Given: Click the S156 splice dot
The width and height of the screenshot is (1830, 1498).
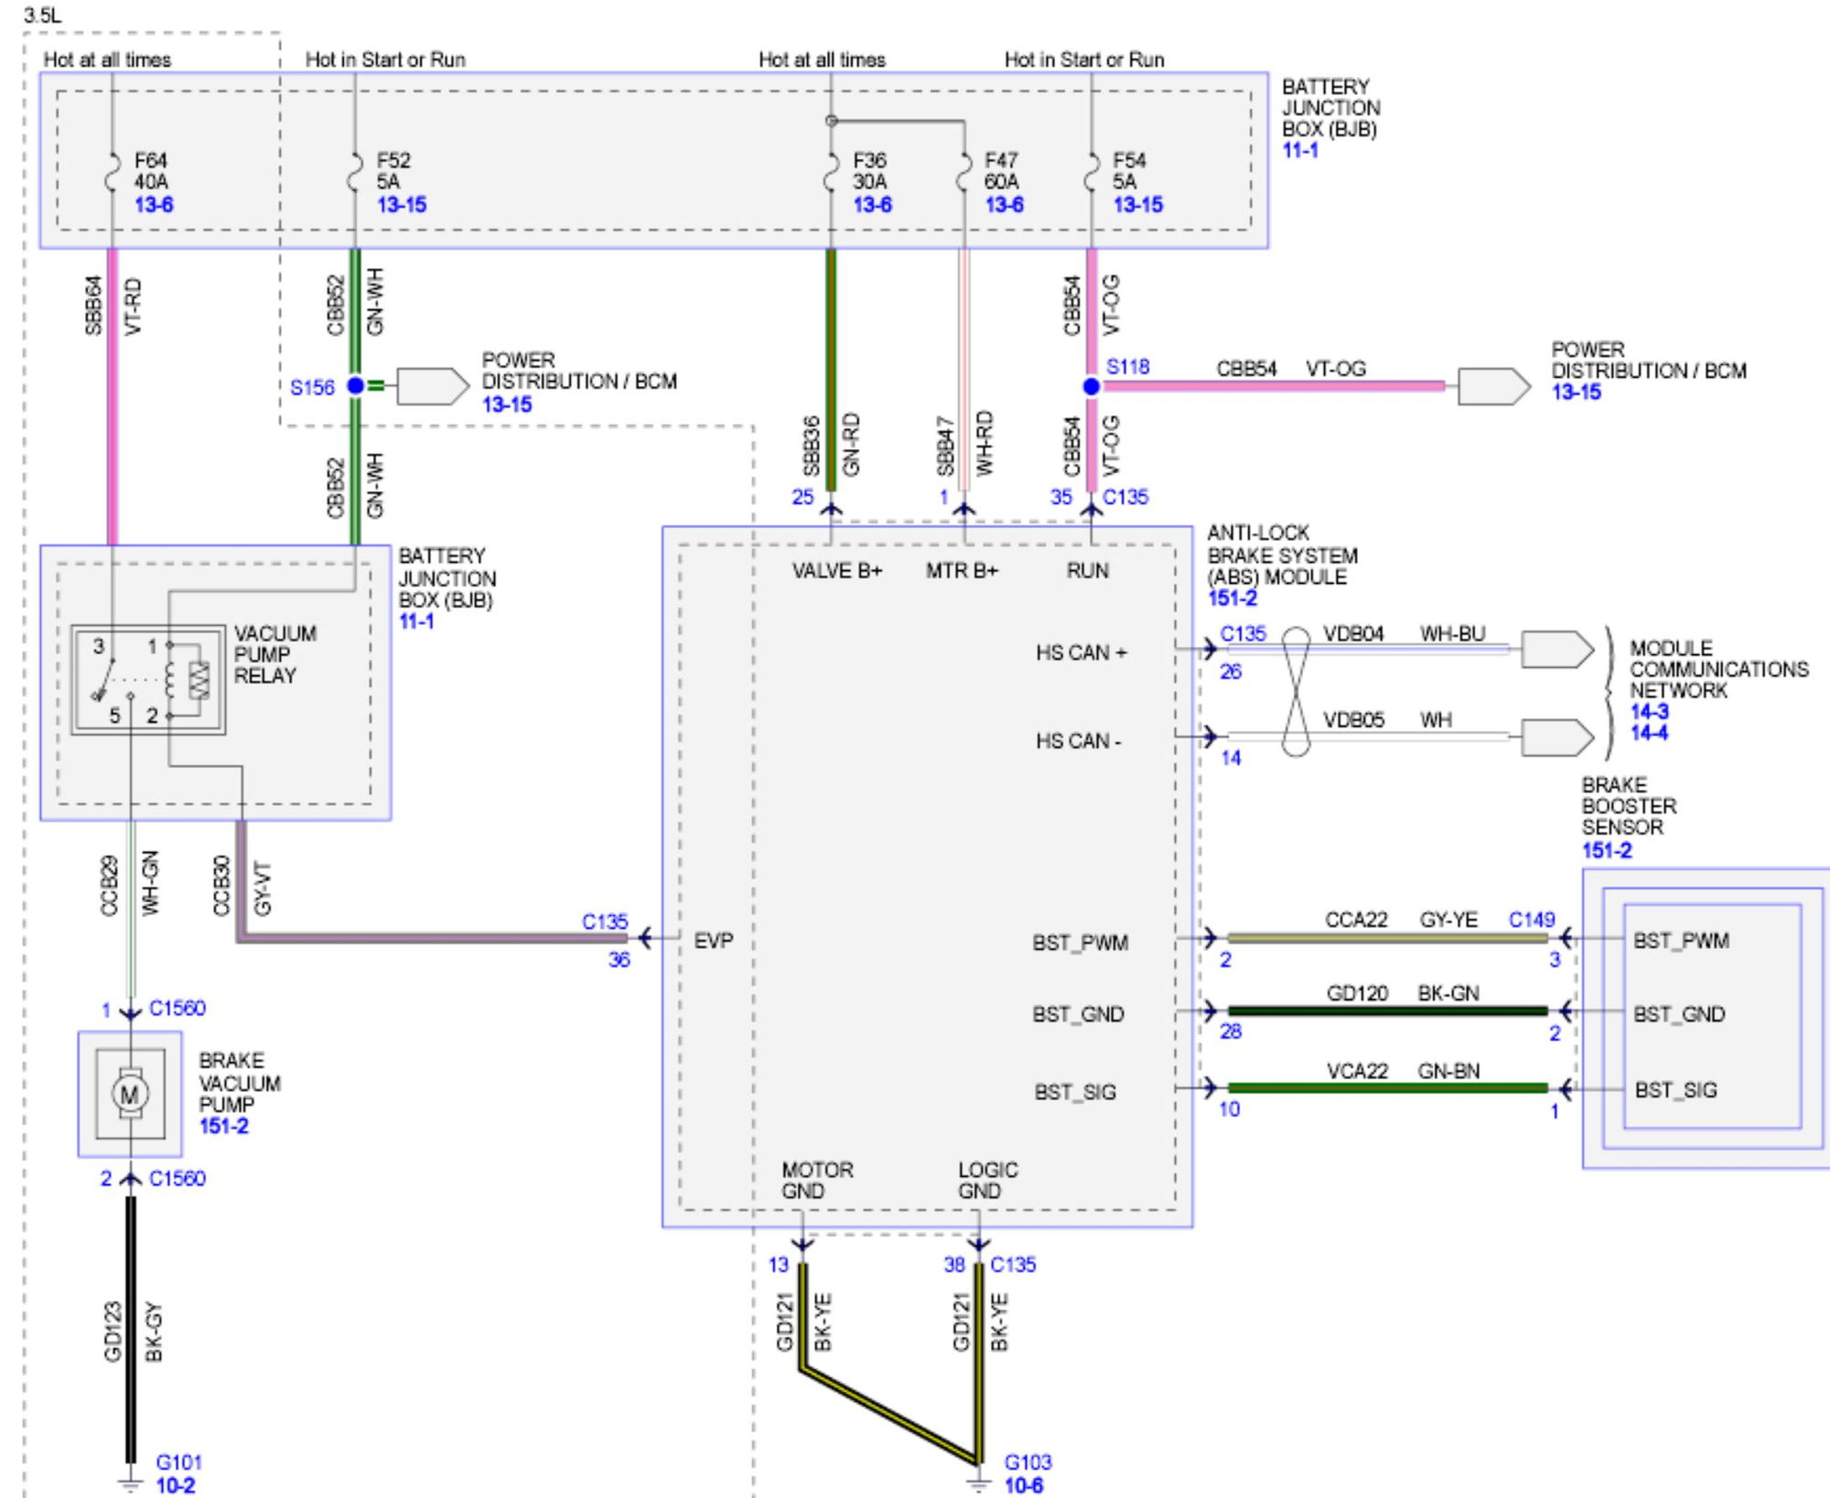Looking at the screenshot, I should 355,386.
